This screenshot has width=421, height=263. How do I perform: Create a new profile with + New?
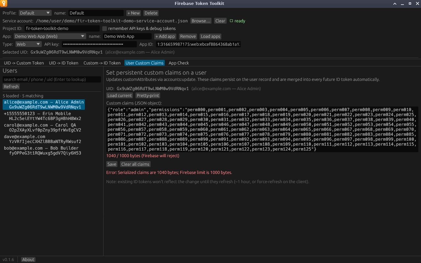pyautogui.click(x=134, y=13)
